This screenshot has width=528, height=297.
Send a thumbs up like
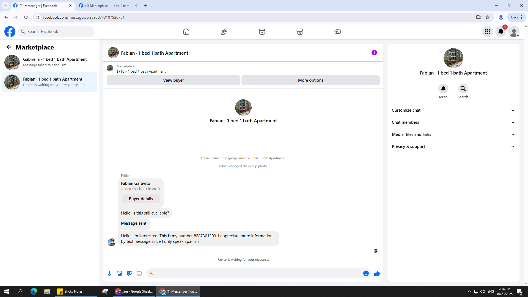(377, 273)
